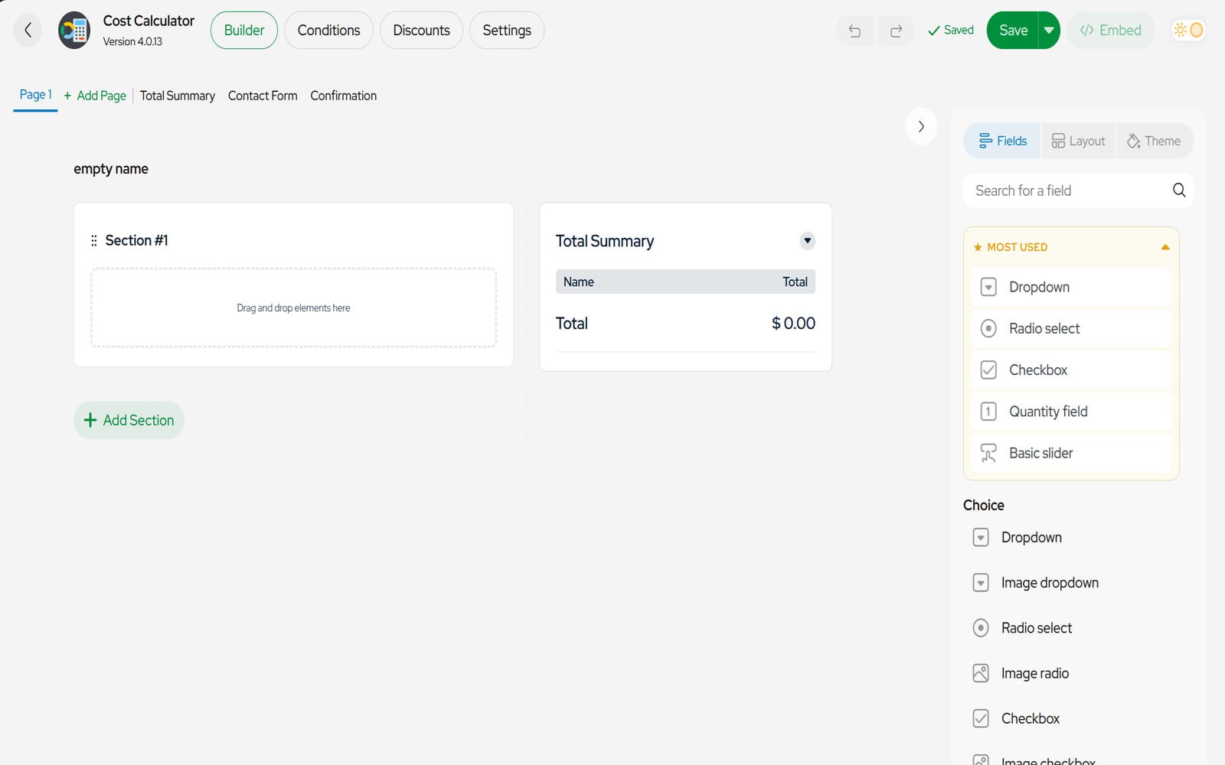Select the Basic slider icon
The width and height of the screenshot is (1225, 765).
[988, 453]
